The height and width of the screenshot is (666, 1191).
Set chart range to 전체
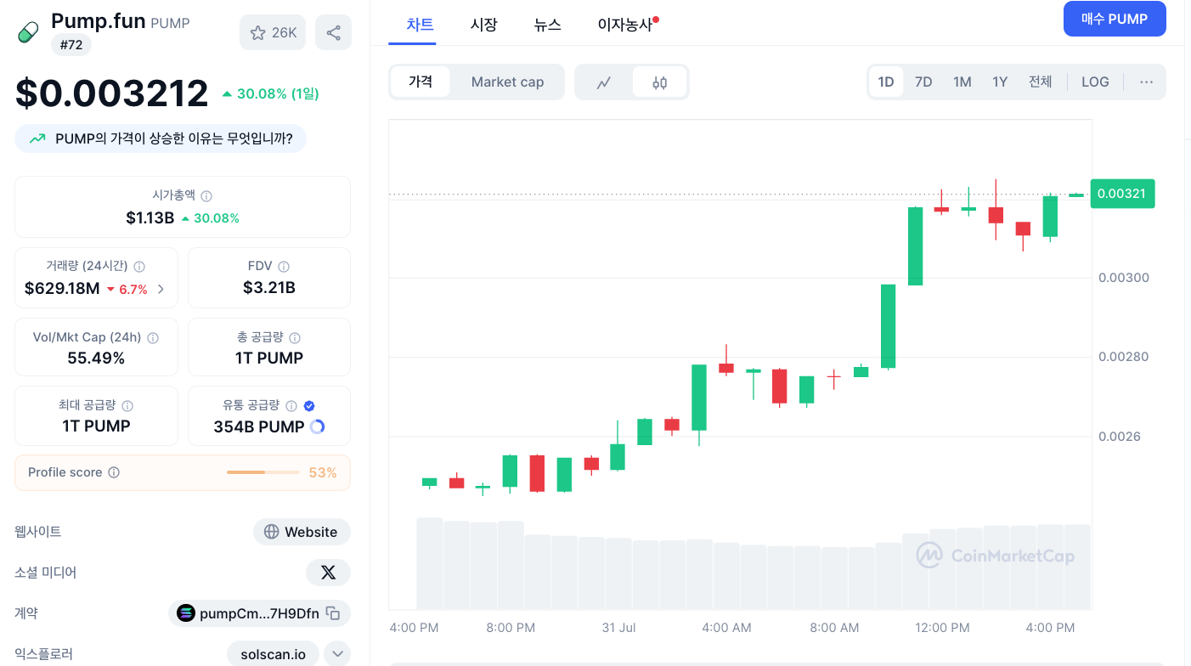(x=1041, y=82)
